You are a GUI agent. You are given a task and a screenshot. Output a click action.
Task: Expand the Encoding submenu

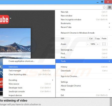tap(29, 80)
